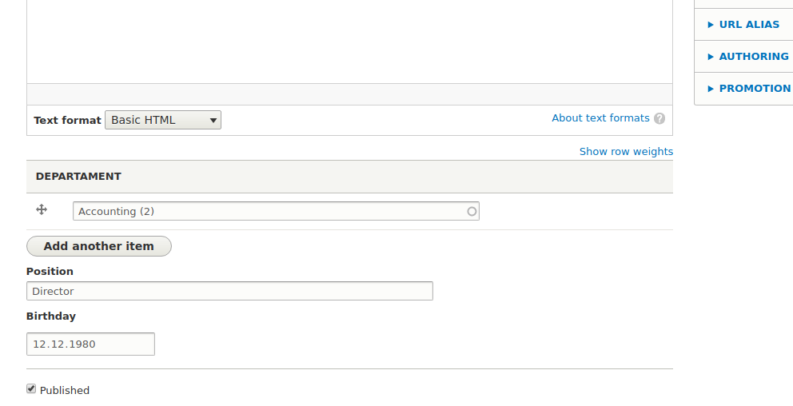Grab the drag handle beside Accounting row
Viewport: 793px width, 406px height.
(x=42, y=210)
